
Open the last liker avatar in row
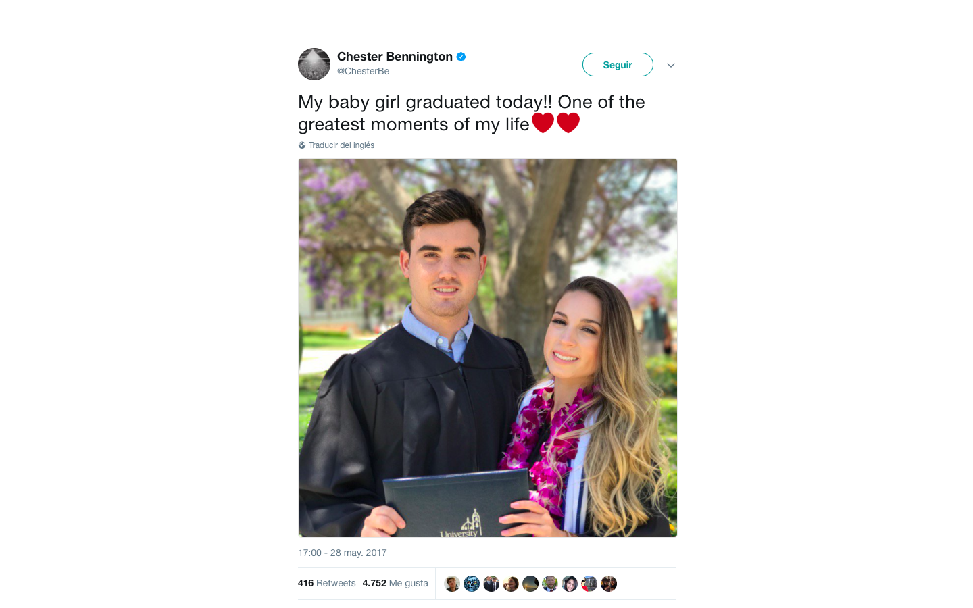coord(609,584)
